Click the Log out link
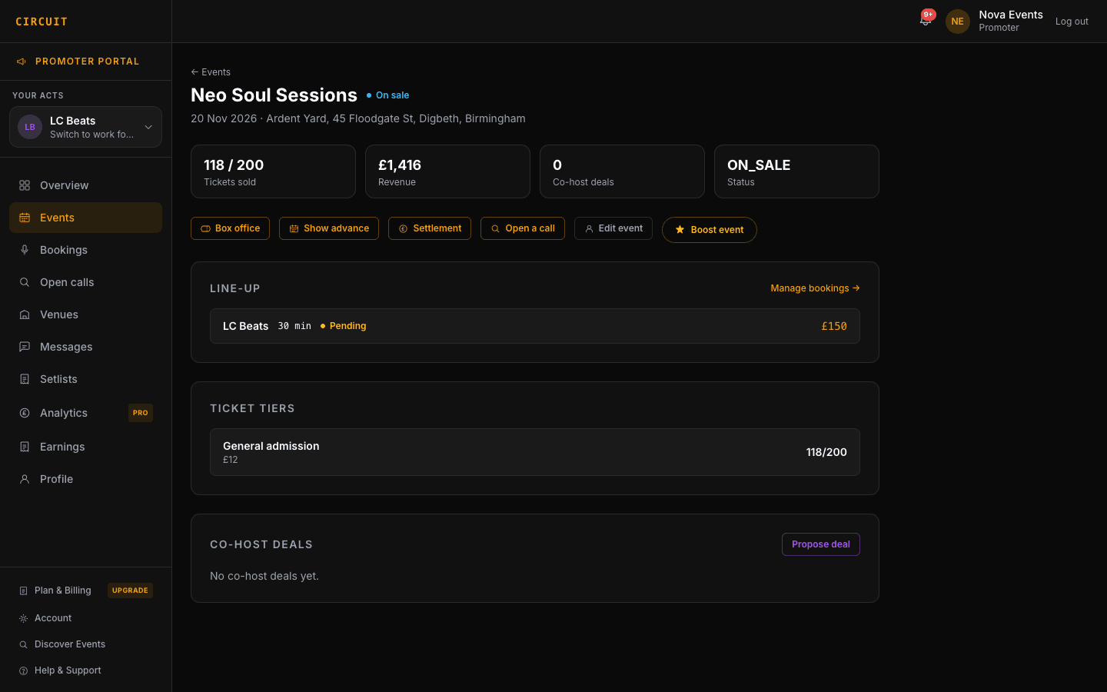The width and height of the screenshot is (1107, 692). pos(1072,22)
